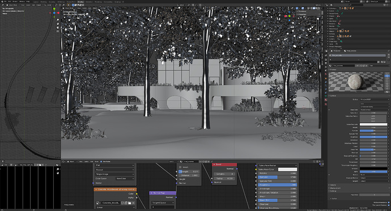Open Color Space Non-Color dropdown

pyautogui.click(x=125, y=179)
